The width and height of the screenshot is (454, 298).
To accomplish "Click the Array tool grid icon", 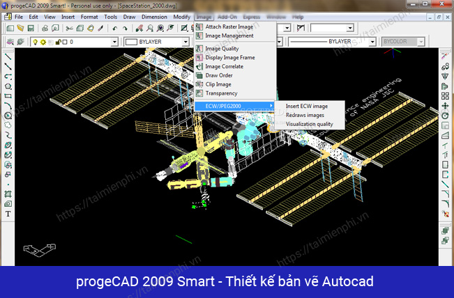I will (445, 96).
